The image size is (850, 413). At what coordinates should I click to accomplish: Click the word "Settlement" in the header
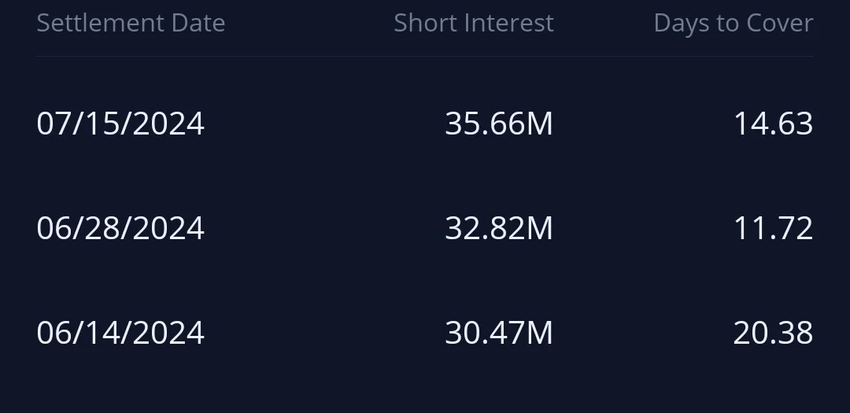coord(100,23)
